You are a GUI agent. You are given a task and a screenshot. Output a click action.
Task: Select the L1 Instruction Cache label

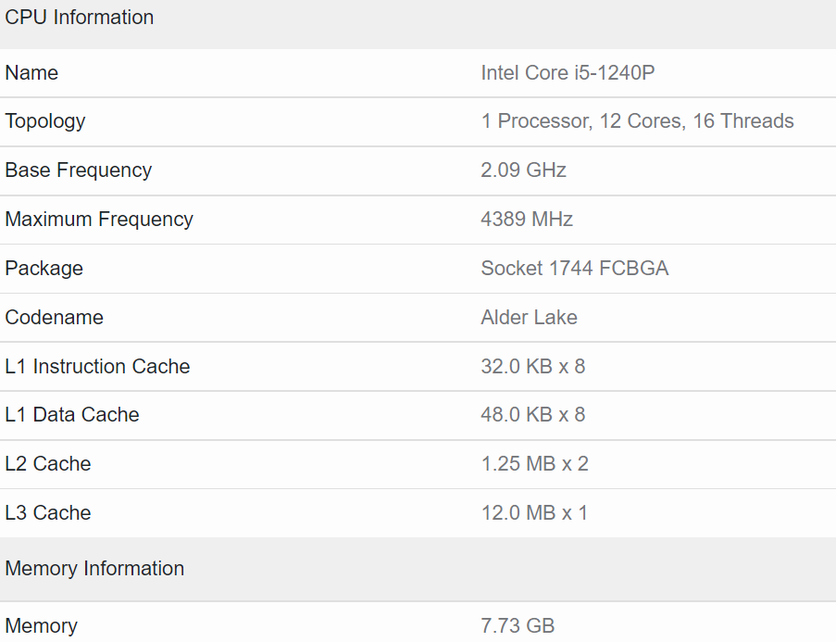(x=97, y=366)
